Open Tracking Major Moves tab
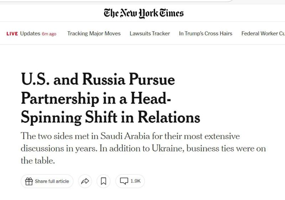Viewport: 285px width, 200px height. (94, 34)
